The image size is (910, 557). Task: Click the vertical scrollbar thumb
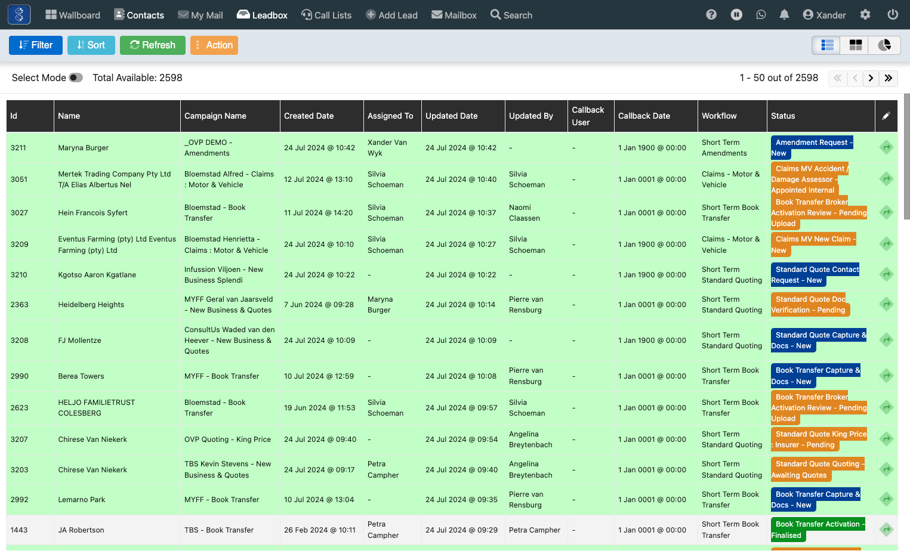[907, 156]
